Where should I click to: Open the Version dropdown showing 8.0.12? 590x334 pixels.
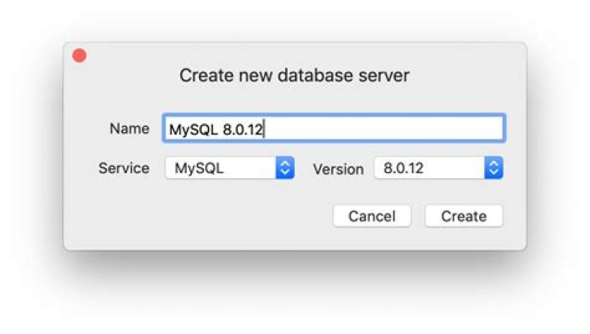(x=429, y=168)
